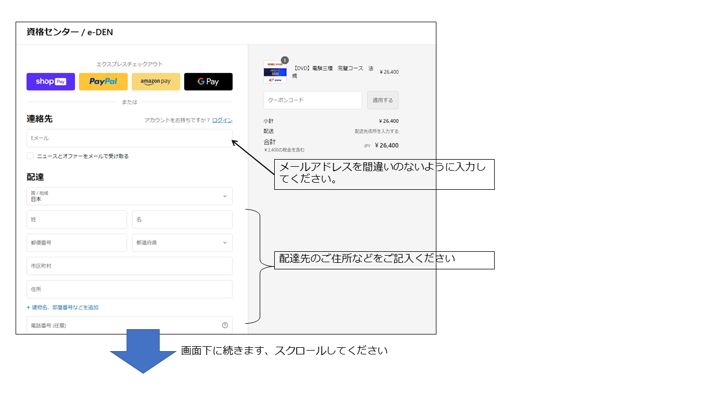The width and height of the screenshot is (702, 395).
Task: Focus the 名 first name field
Action: point(182,219)
